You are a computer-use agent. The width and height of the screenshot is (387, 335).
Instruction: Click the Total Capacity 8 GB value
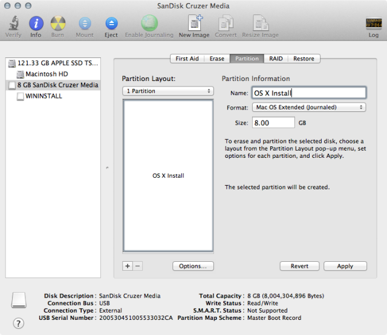pos(286,296)
